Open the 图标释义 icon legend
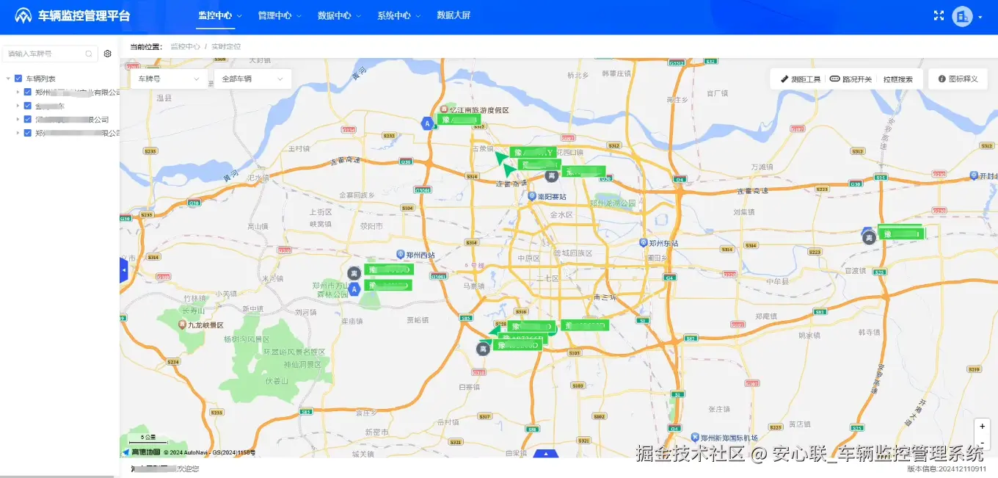Viewport: 998px width, 478px height. [958, 79]
